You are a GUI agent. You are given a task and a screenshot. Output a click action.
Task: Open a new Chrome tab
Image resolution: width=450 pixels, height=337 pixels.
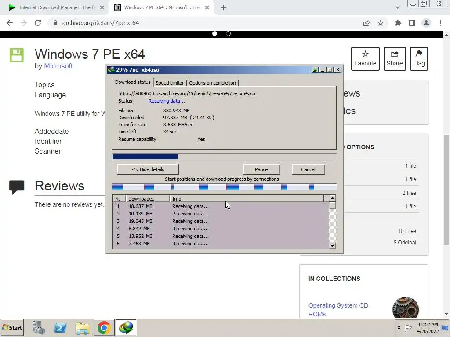point(224,8)
